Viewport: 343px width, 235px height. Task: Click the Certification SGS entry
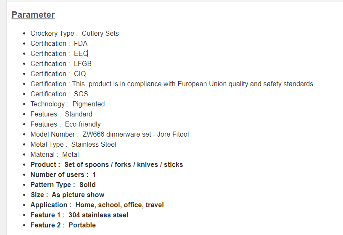tap(59, 94)
